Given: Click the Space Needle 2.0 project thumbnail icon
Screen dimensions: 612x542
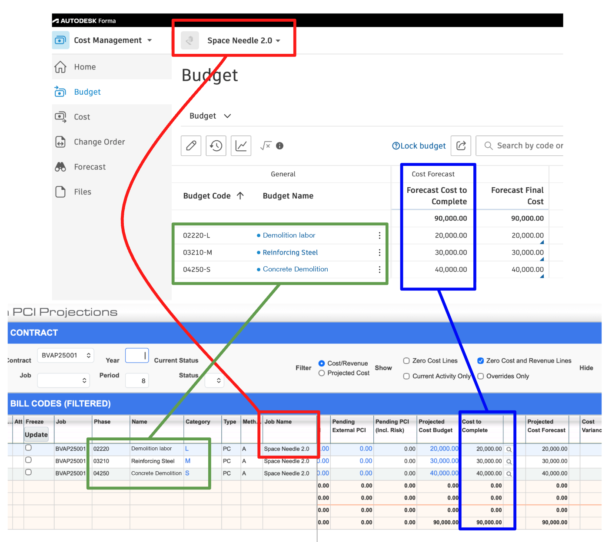Looking at the screenshot, I should coord(190,40).
